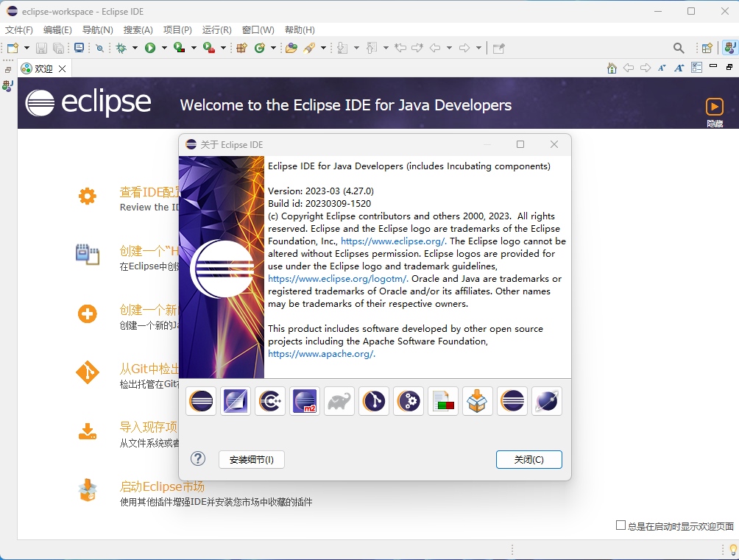Click the https://www.eclipse.org/ link in About dialog

pos(394,241)
